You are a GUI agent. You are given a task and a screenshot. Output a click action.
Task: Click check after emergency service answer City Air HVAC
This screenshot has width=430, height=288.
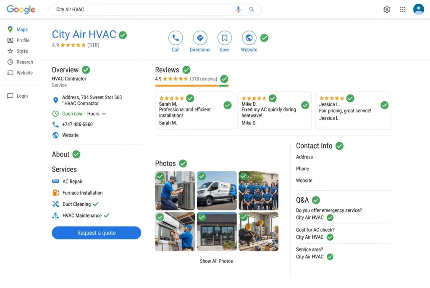coord(330,218)
